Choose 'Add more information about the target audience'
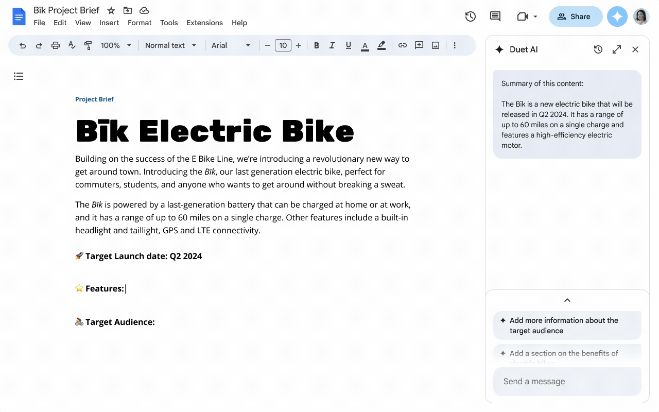Image resolution: width=659 pixels, height=412 pixels. point(567,325)
